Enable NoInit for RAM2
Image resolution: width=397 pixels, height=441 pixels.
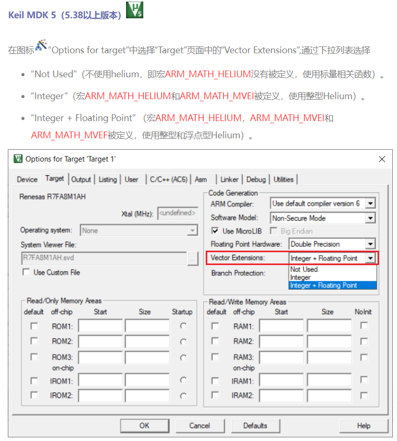[364, 341]
